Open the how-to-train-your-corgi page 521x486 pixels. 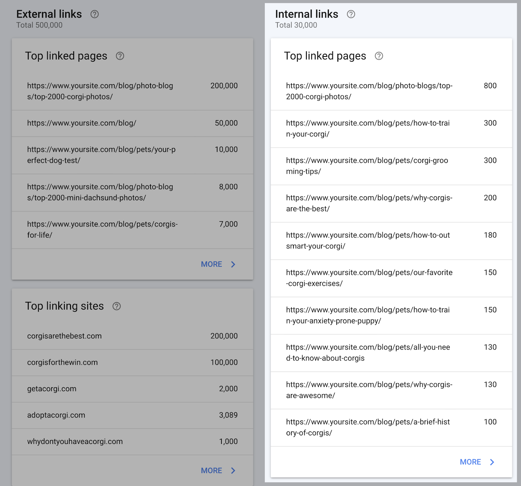coord(368,128)
